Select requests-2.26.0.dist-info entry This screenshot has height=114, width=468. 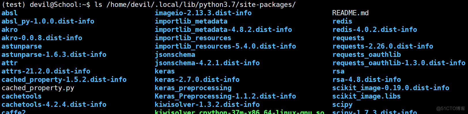(x=383, y=46)
